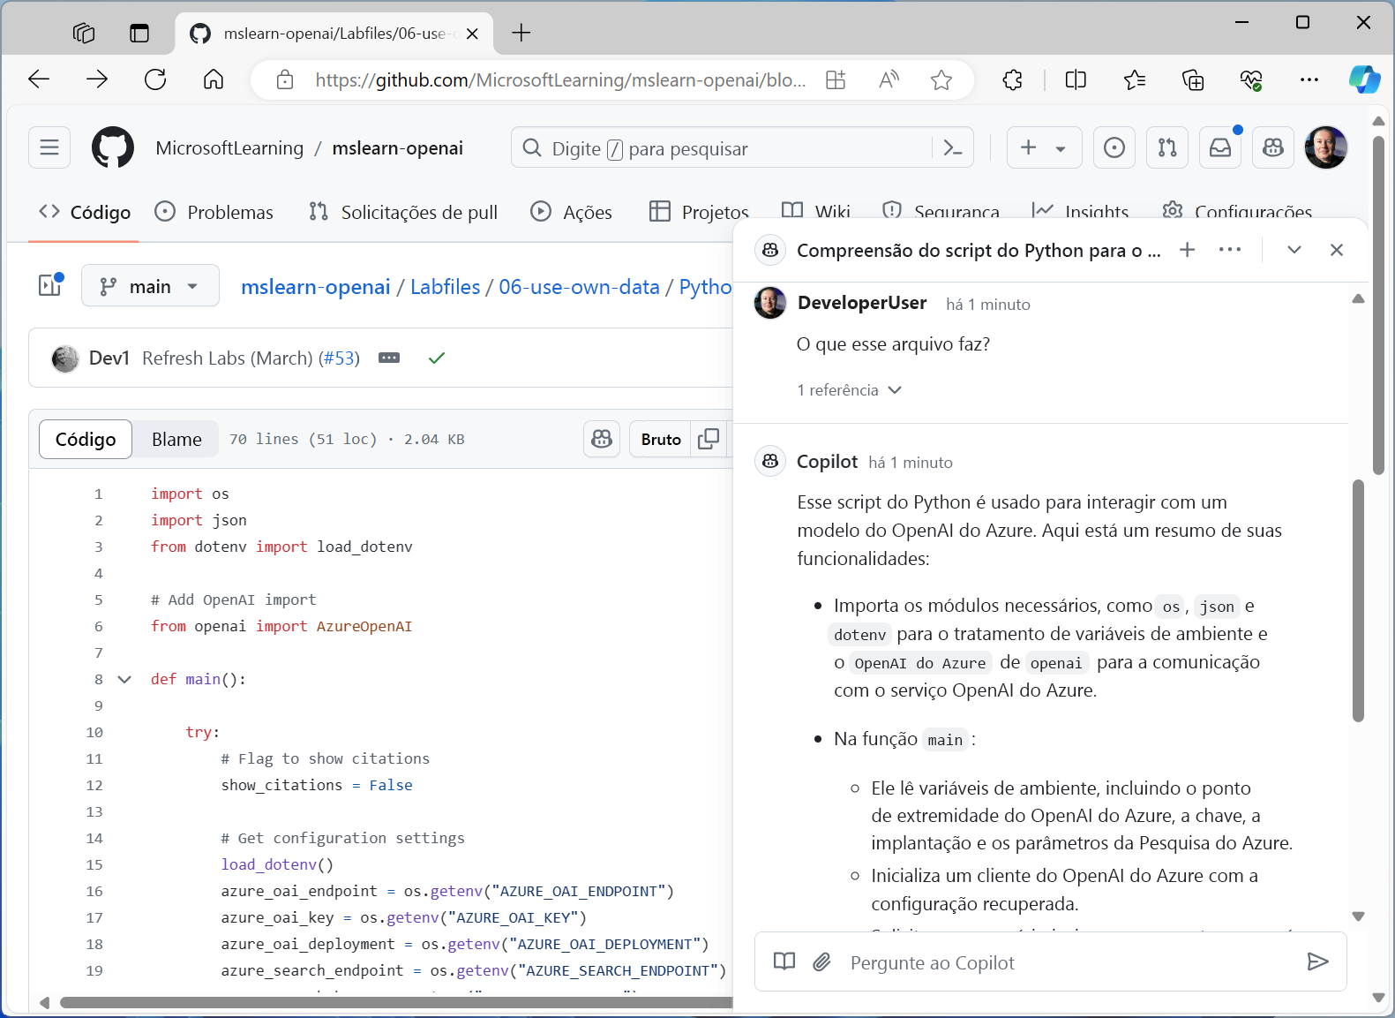Open the Problemas tab
Viewport: 1395px width, 1018px height.
[x=214, y=212]
